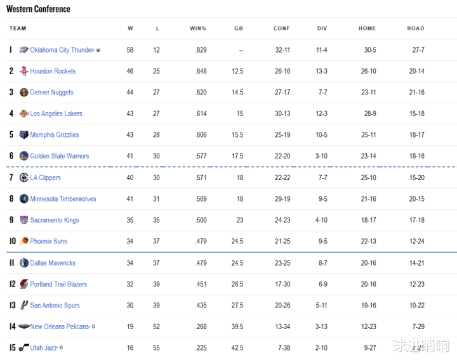
Task: Sort by the HOME record header
Action: [368, 29]
